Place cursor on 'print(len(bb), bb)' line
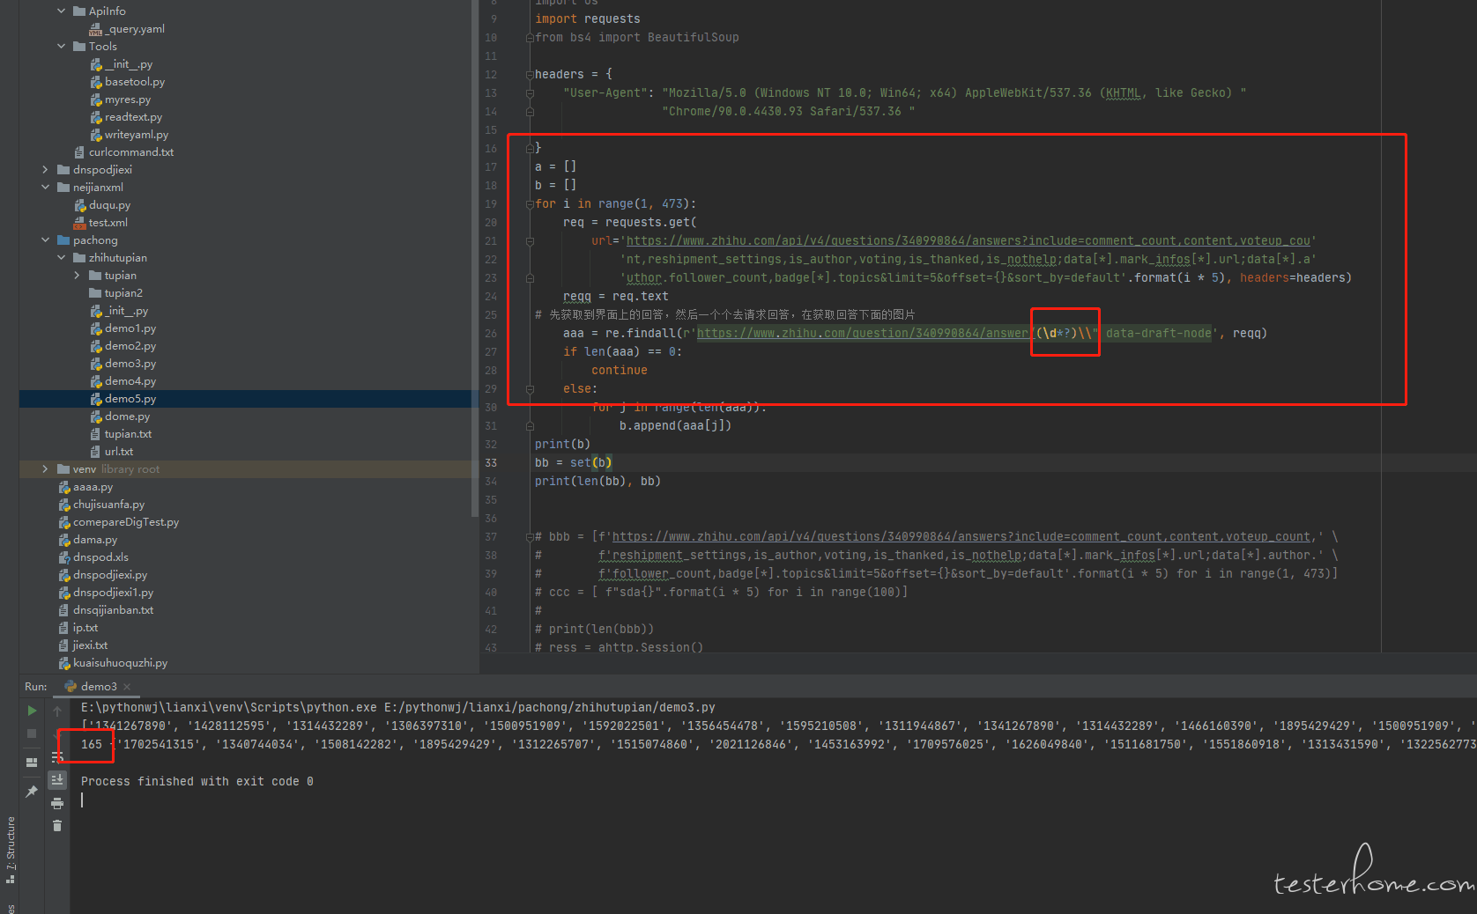The width and height of the screenshot is (1477, 914). click(597, 482)
